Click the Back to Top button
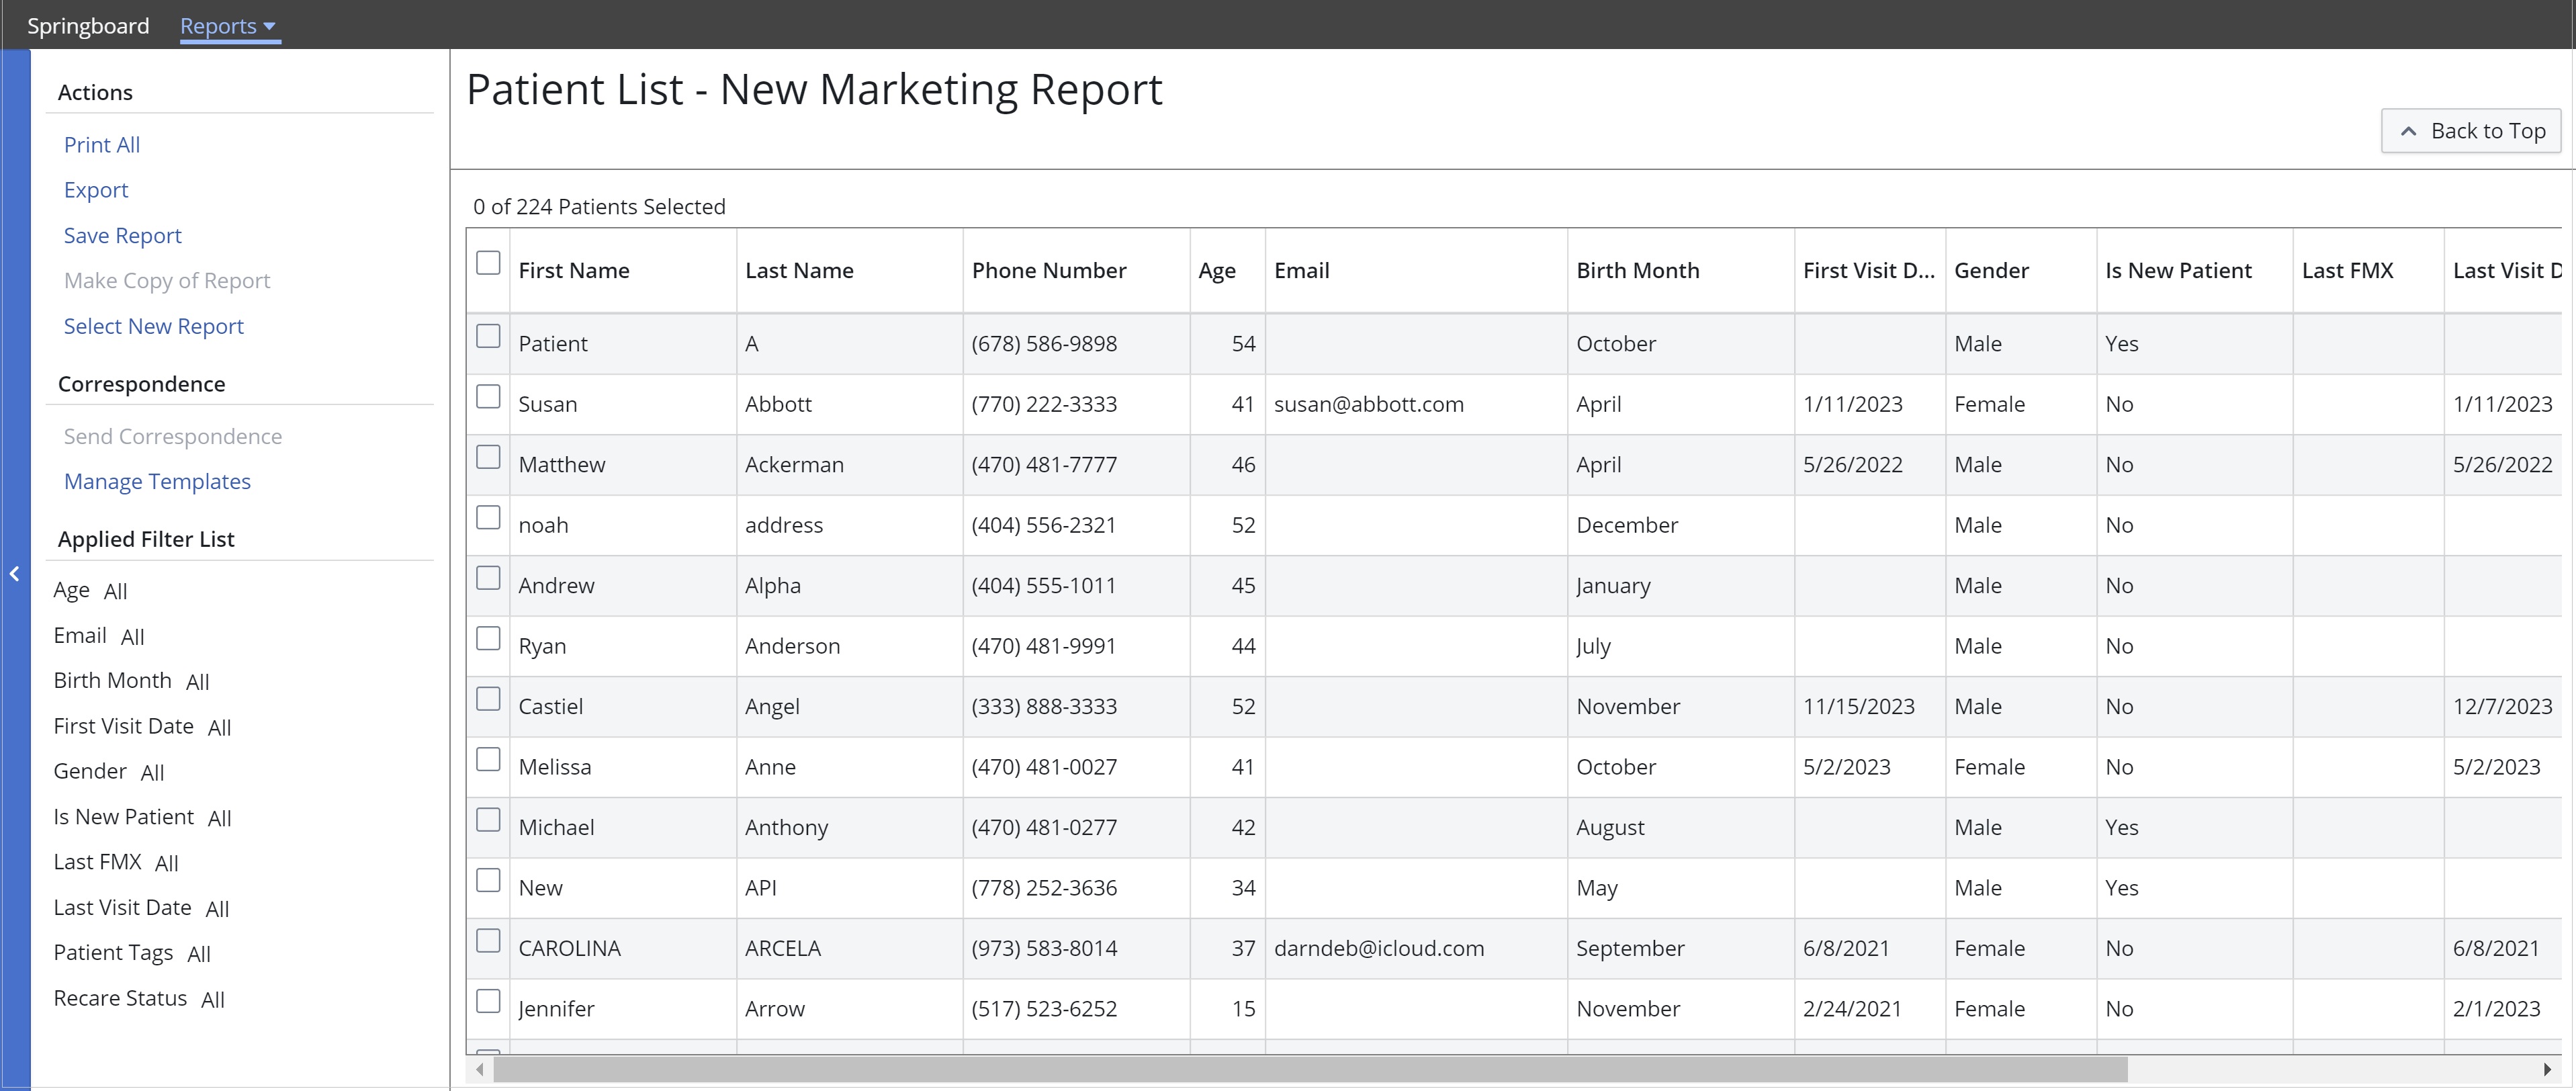The height and width of the screenshot is (1091, 2576). tap(2471, 131)
